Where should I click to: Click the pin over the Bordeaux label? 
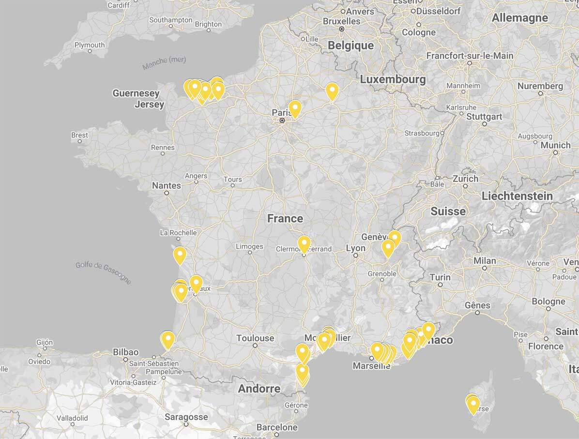[x=196, y=283]
